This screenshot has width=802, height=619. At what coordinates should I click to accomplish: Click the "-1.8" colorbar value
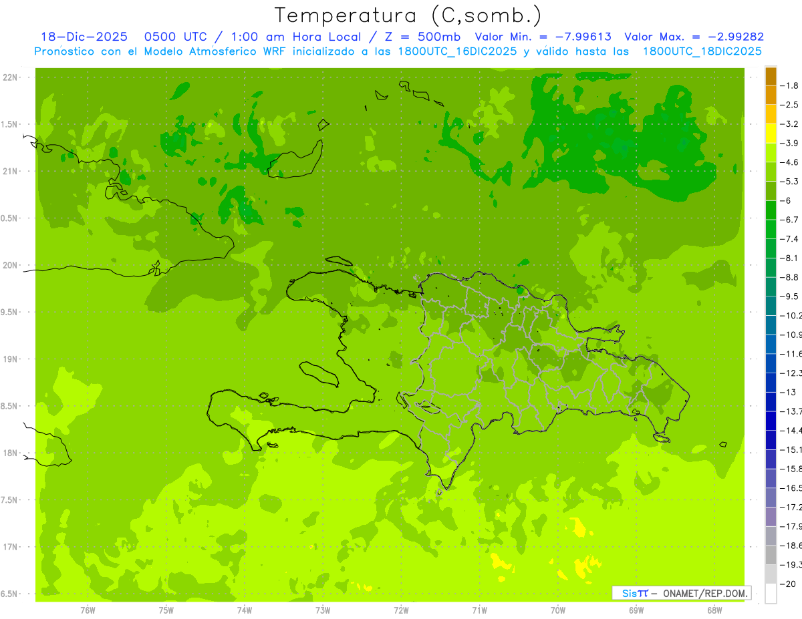point(789,85)
